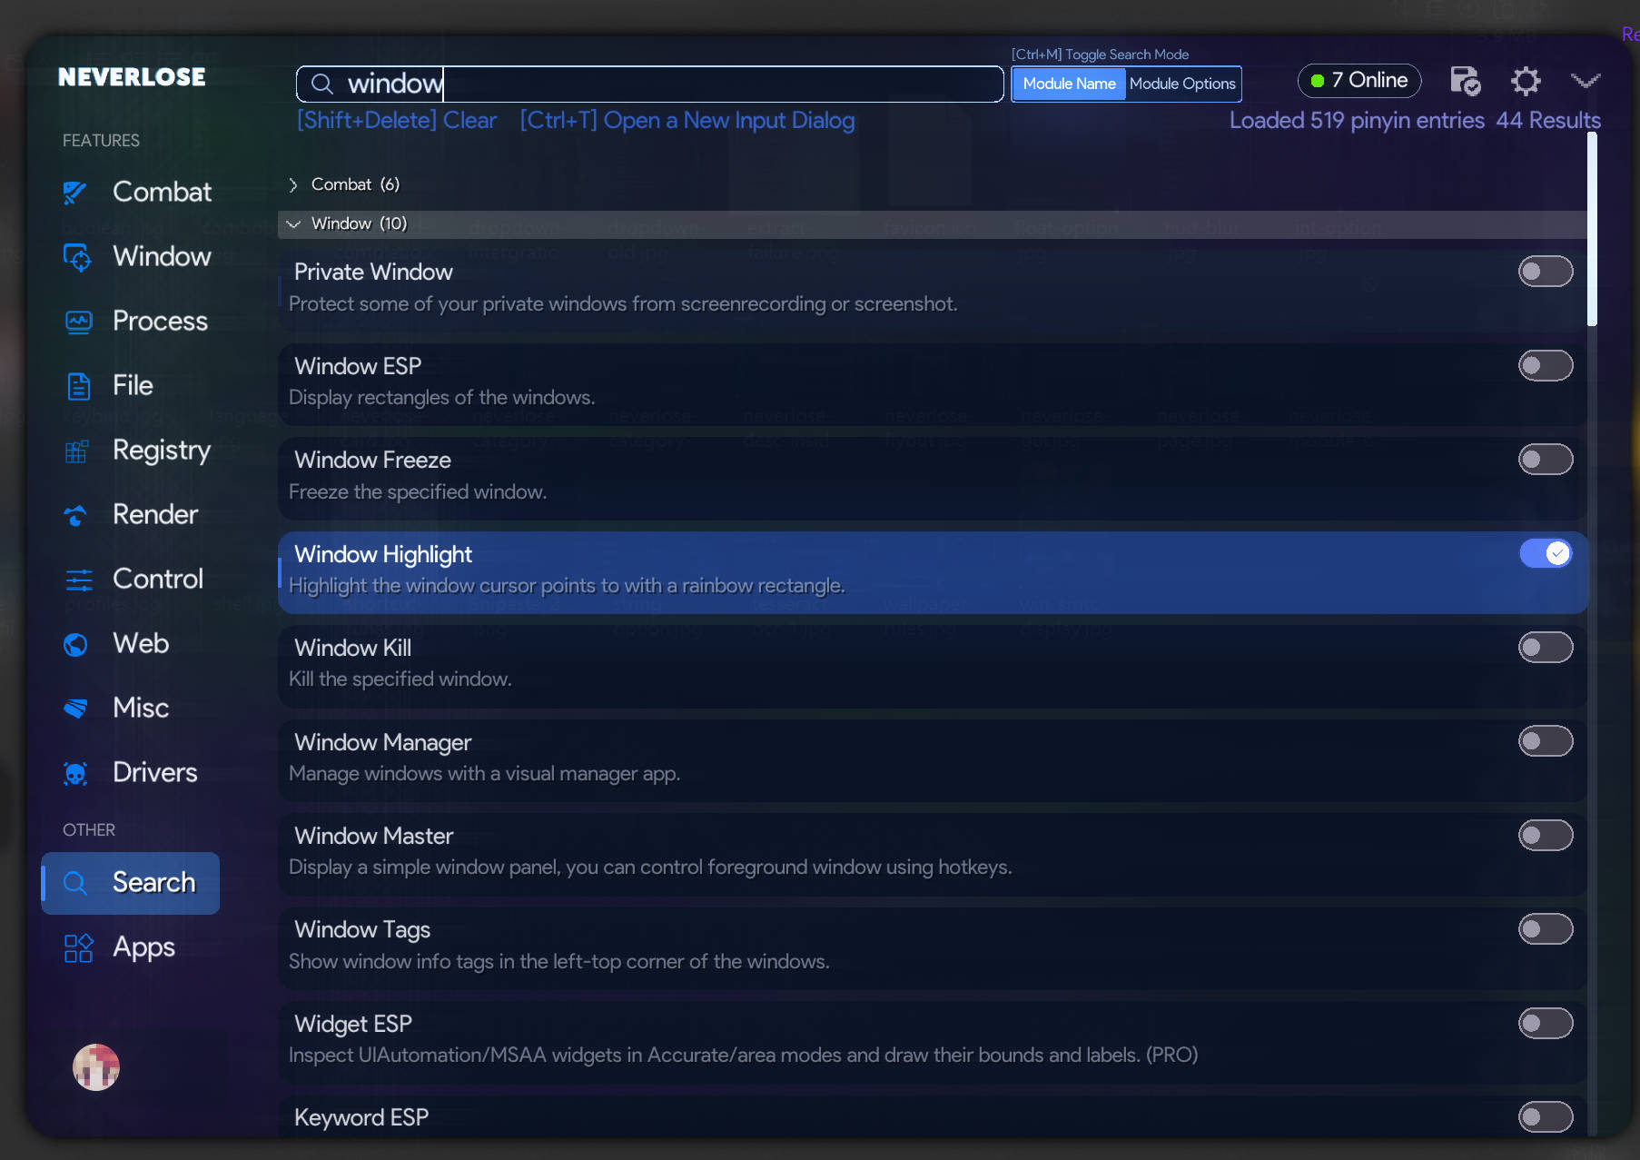The height and width of the screenshot is (1160, 1640).
Task: Open the Web category
Action: (131, 644)
